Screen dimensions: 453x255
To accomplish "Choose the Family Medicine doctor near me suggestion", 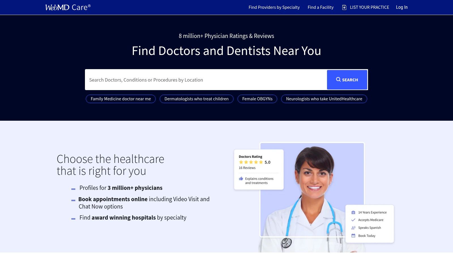I will (x=121, y=99).
